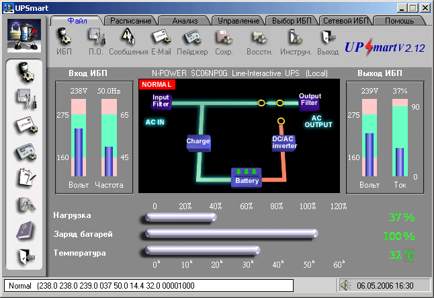Screen dimensions: 434x298
Task: Click the output Ток current gauge
Action: click(x=400, y=138)
